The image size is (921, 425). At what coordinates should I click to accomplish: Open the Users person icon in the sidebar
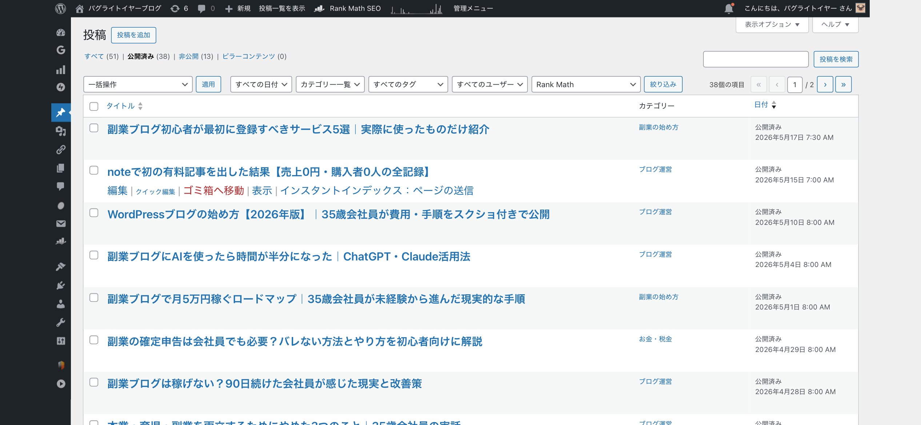click(x=61, y=304)
